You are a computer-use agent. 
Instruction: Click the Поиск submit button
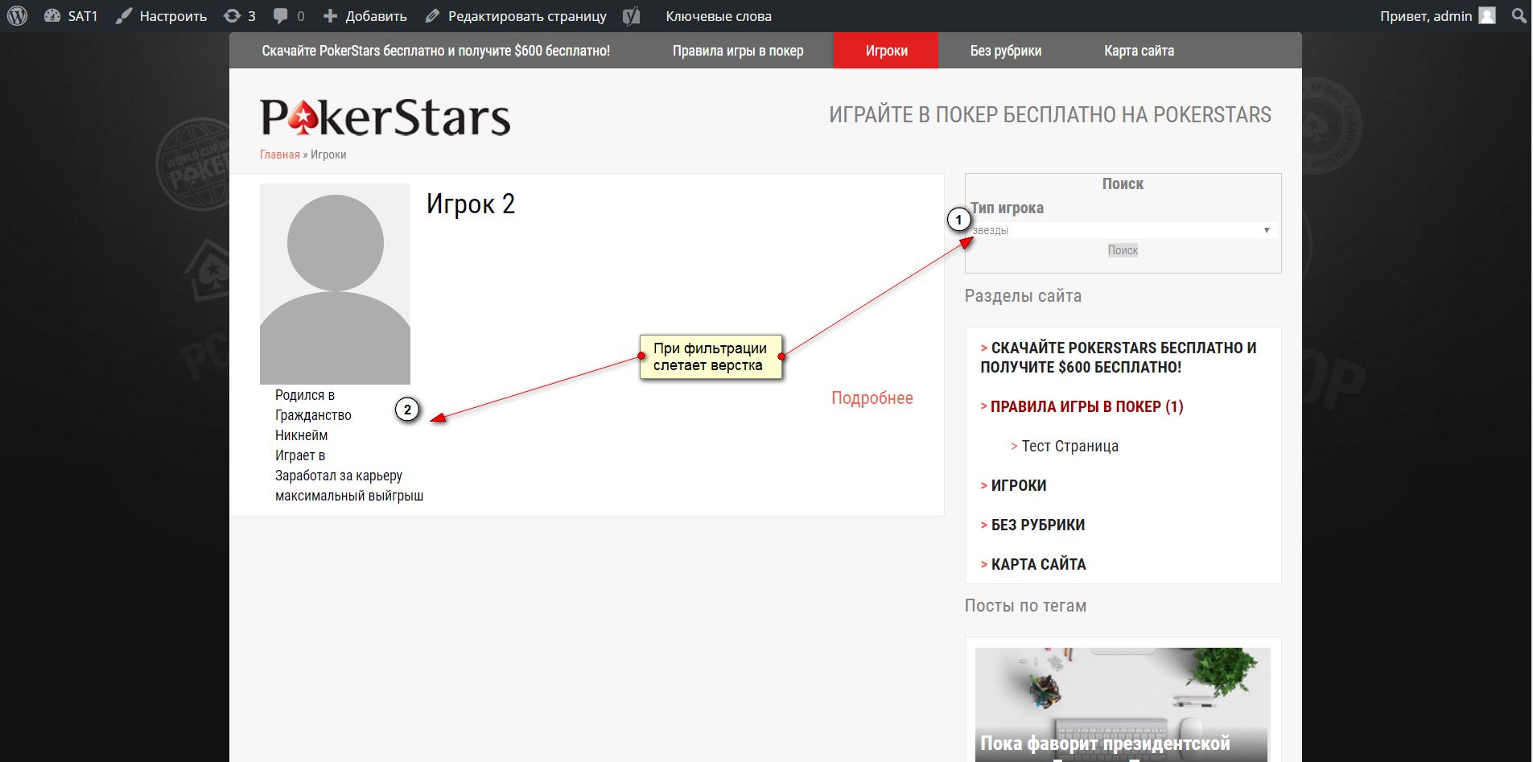click(1123, 250)
